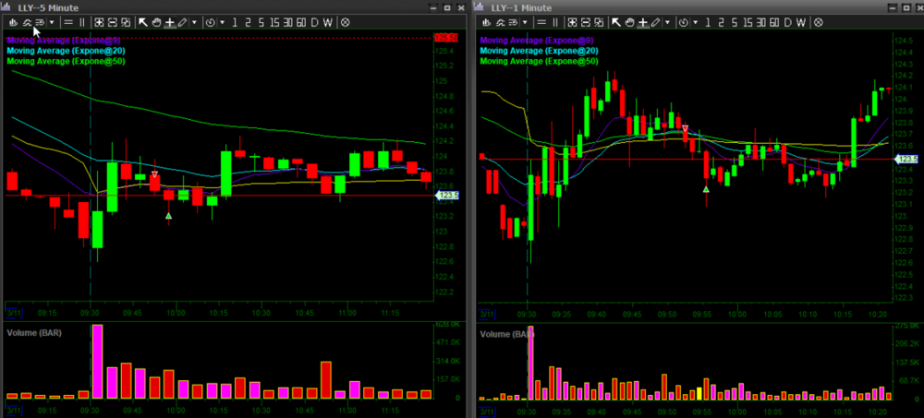Select the arrow pointer tool in LLY 5 Minute chart

pyautogui.click(x=143, y=21)
